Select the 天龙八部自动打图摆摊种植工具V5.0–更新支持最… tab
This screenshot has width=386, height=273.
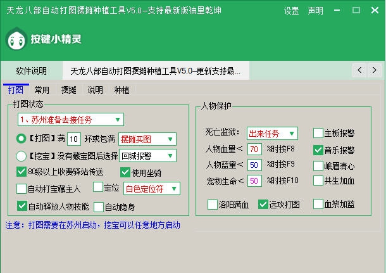tap(156, 71)
